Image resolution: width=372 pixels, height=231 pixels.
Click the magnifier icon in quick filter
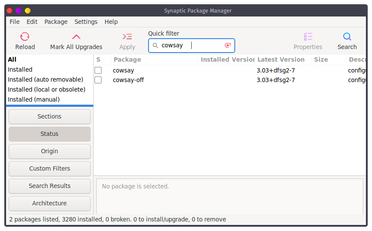(156, 46)
